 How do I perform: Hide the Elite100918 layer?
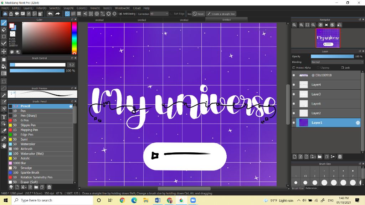(x=294, y=75)
